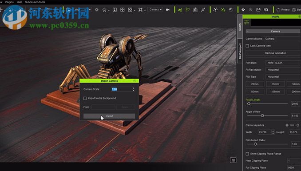
Task: Click the Remove Animation button
Action: coord(273,53)
